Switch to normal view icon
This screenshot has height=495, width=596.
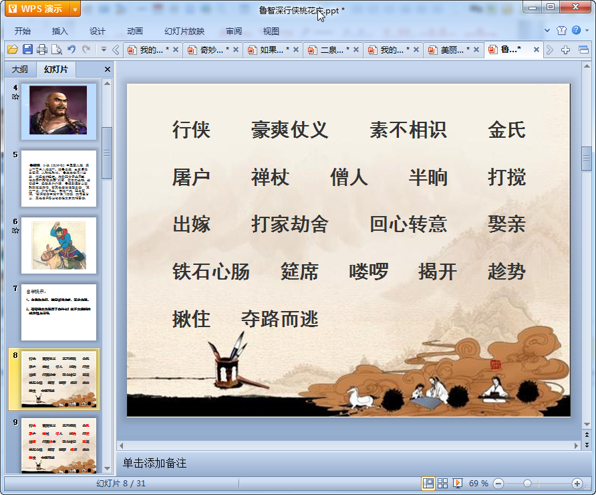click(428, 484)
